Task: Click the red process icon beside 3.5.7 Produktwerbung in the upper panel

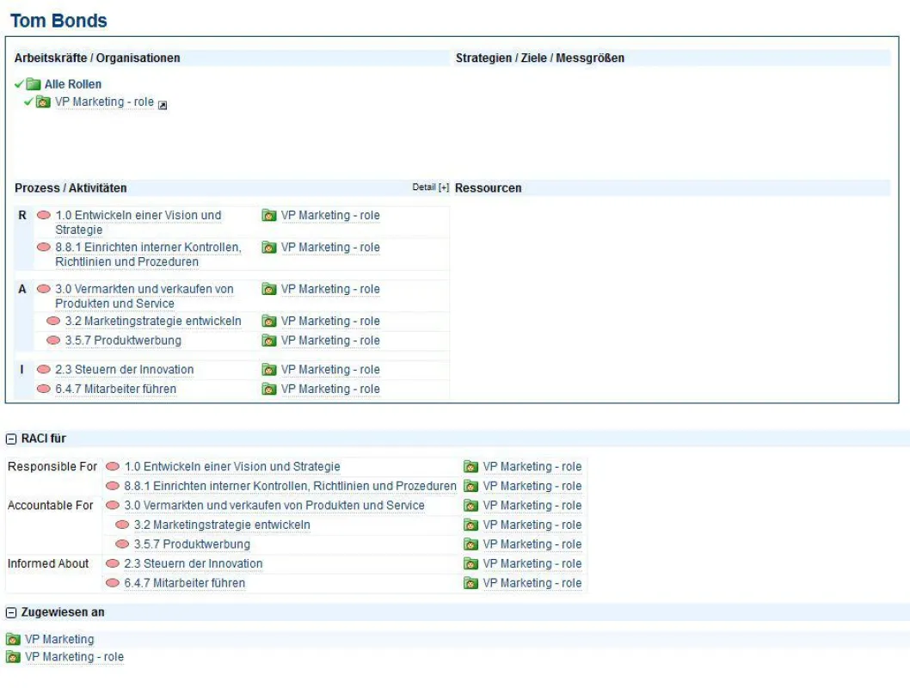Action: pyautogui.click(x=53, y=341)
